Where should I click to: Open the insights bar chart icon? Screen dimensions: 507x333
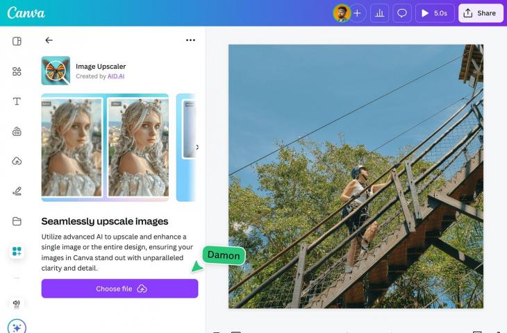tap(379, 13)
